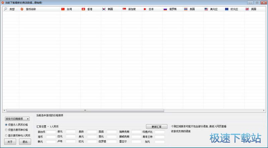Click the Russia flag icon
Image resolution: width=268 pixels, height=148 pixels.
(x=165, y=9)
